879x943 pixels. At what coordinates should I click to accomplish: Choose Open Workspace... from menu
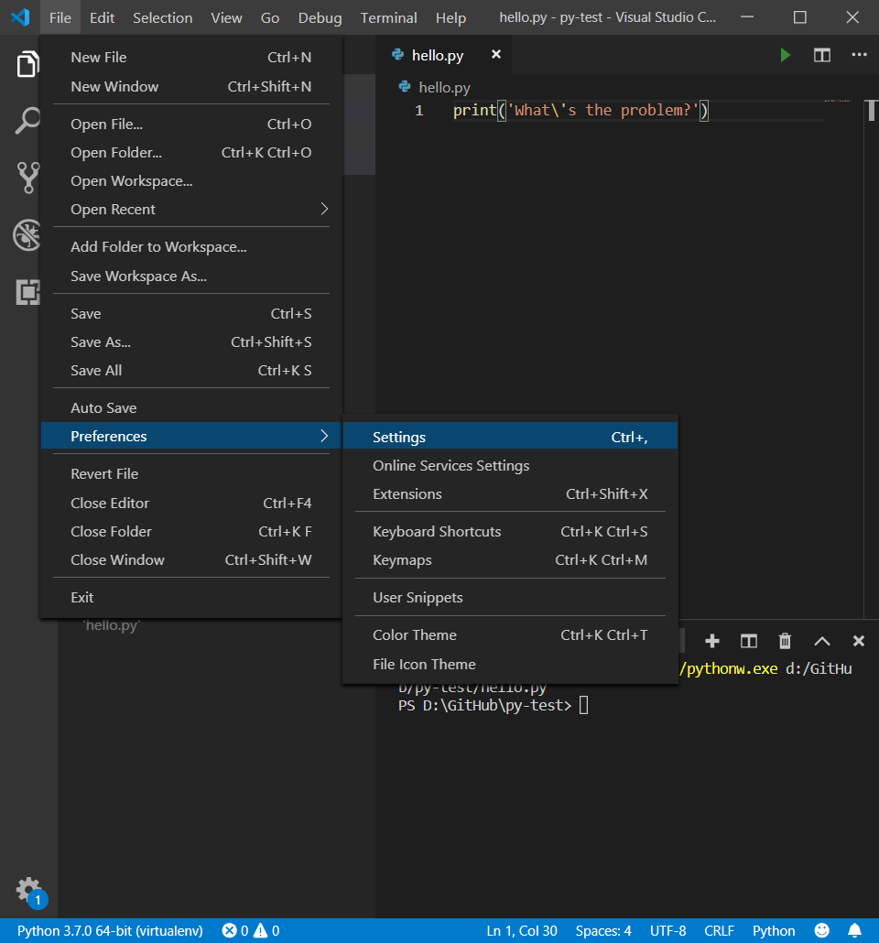[x=191, y=181]
